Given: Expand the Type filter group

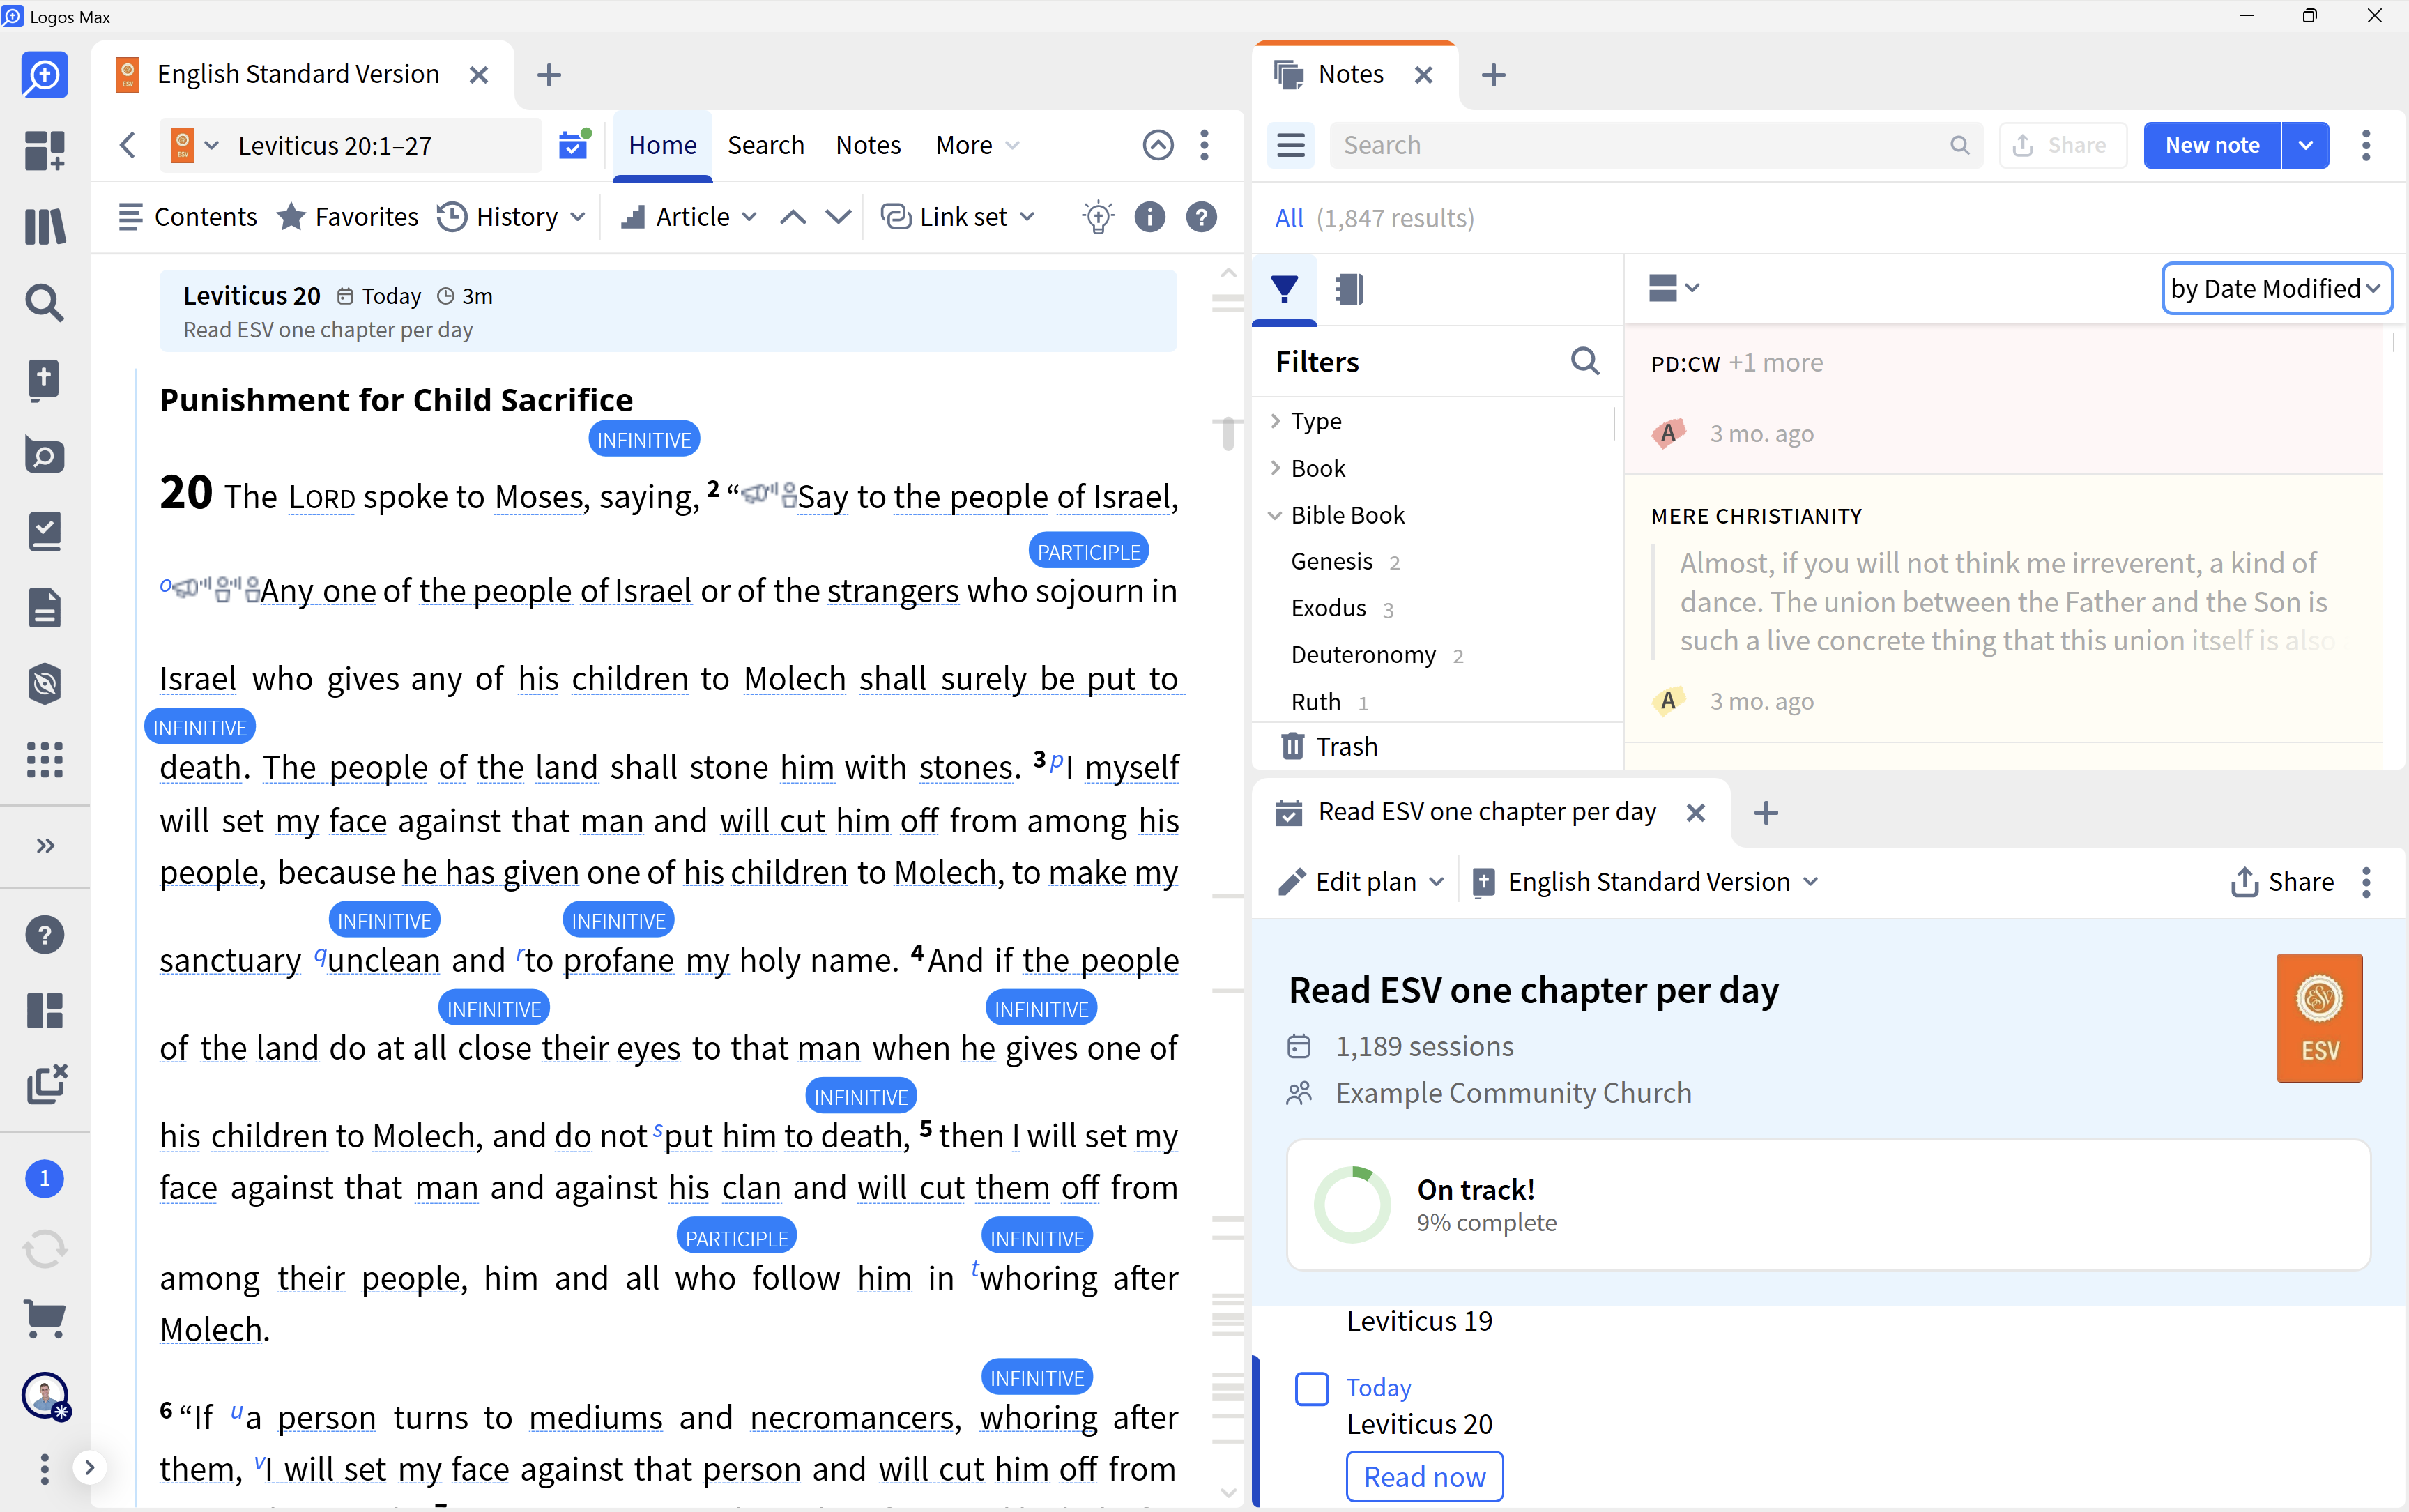Looking at the screenshot, I should [x=1276, y=421].
